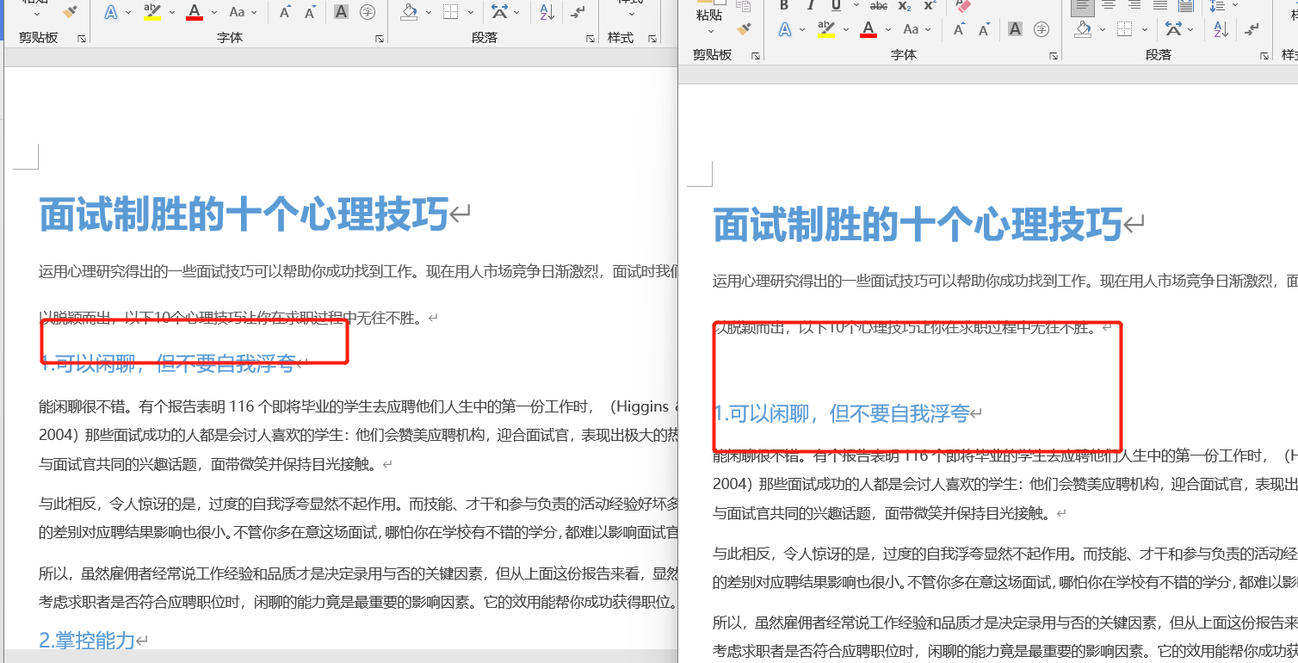Click the Sort icon in paragraph group
This screenshot has height=663, width=1298.
[1221, 28]
